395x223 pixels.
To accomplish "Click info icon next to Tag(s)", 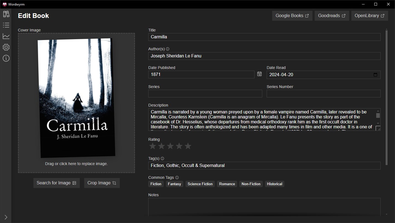I will (x=162, y=158).
